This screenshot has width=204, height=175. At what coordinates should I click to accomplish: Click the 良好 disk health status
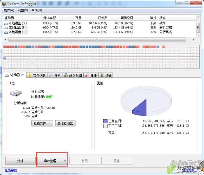pos(49,97)
